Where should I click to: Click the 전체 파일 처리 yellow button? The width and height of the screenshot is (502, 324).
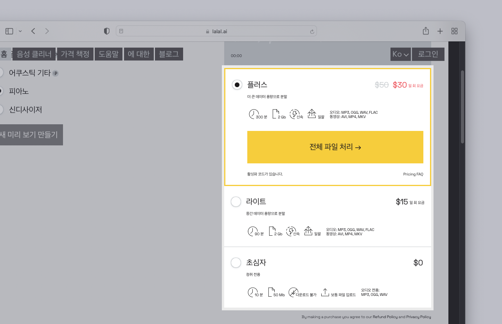click(335, 147)
